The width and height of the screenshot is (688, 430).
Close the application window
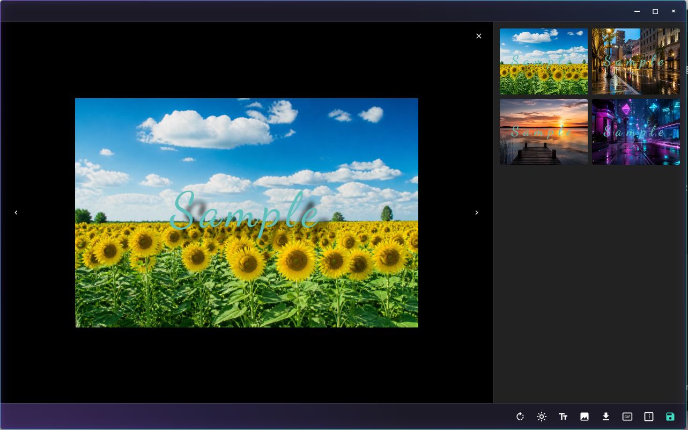pos(674,11)
